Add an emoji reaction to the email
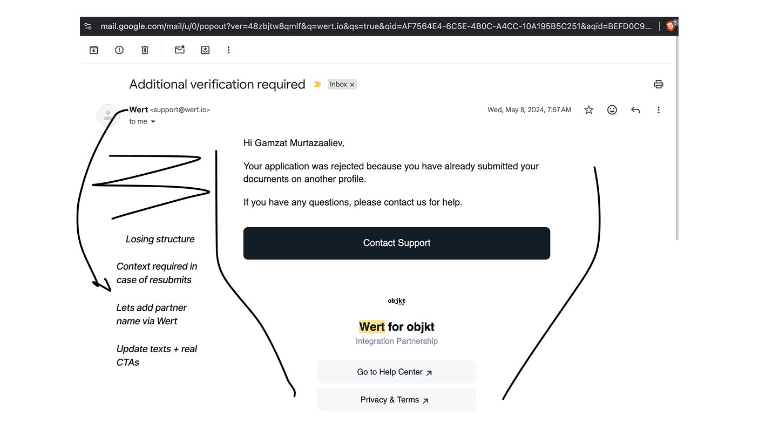 tap(612, 110)
